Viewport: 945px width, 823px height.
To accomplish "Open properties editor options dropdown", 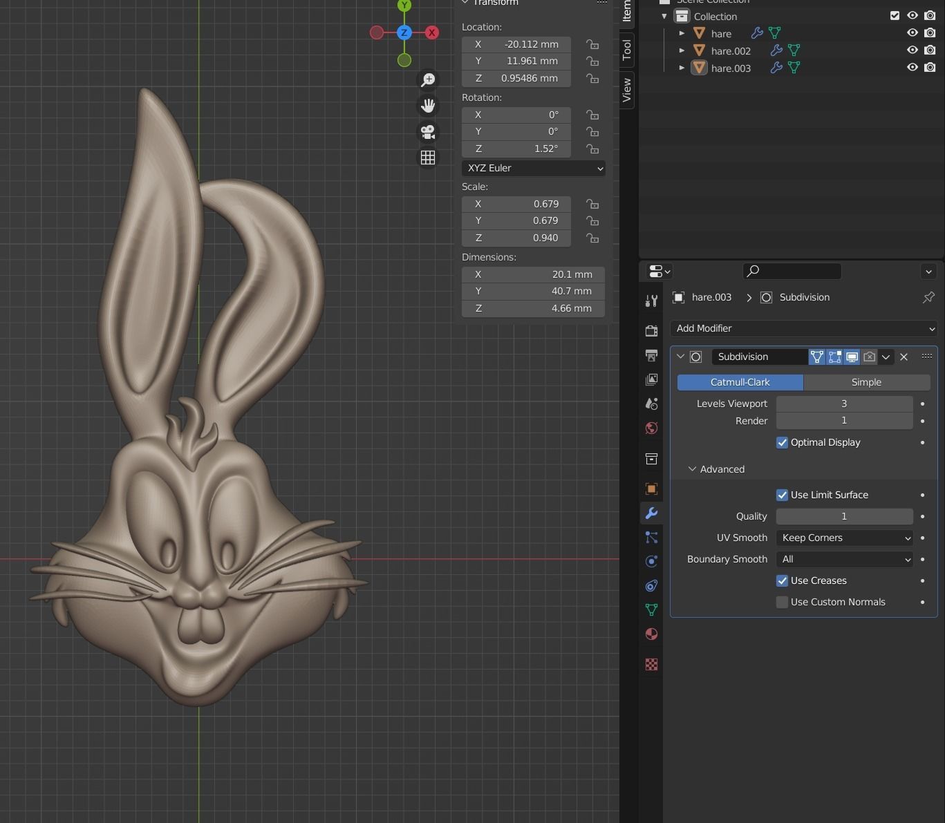I will (x=928, y=272).
